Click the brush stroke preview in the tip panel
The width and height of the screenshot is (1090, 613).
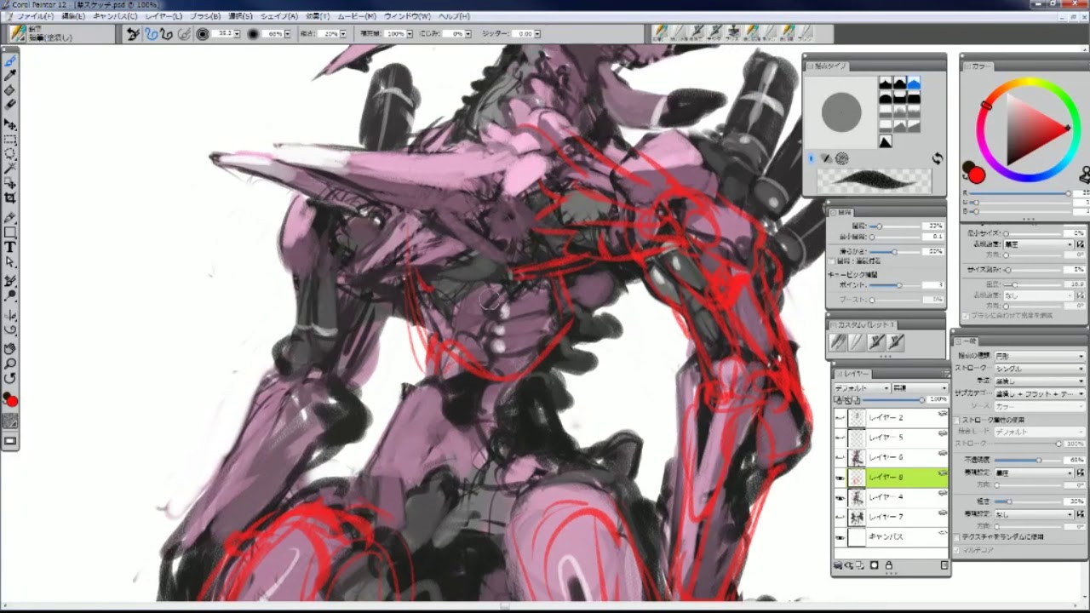click(x=874, y=180)
